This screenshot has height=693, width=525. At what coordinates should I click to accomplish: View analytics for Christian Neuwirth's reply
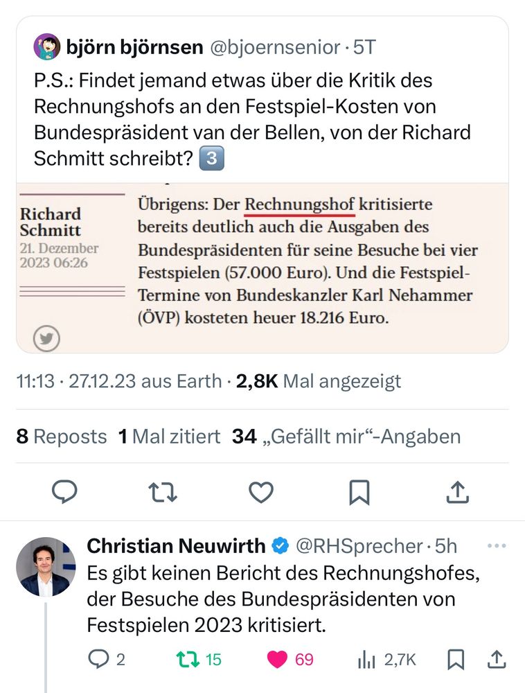[386, 660]
